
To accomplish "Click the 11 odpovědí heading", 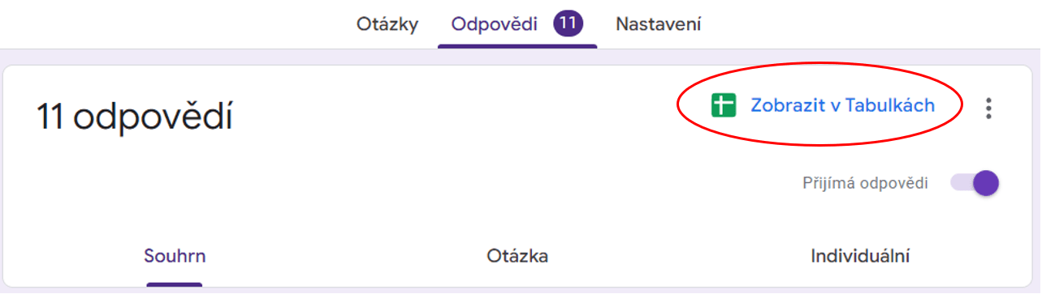I will click(x=135, y=117).
